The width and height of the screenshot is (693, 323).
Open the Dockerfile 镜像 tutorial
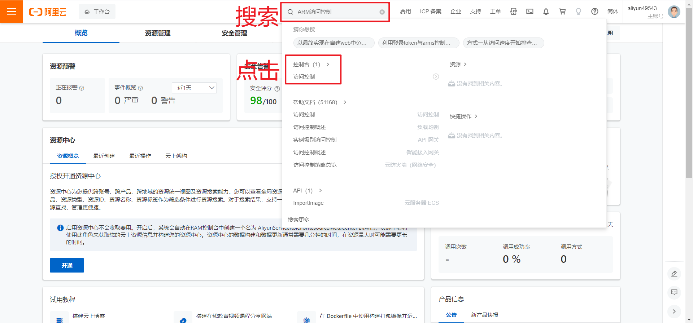click(x=368, y=316)
